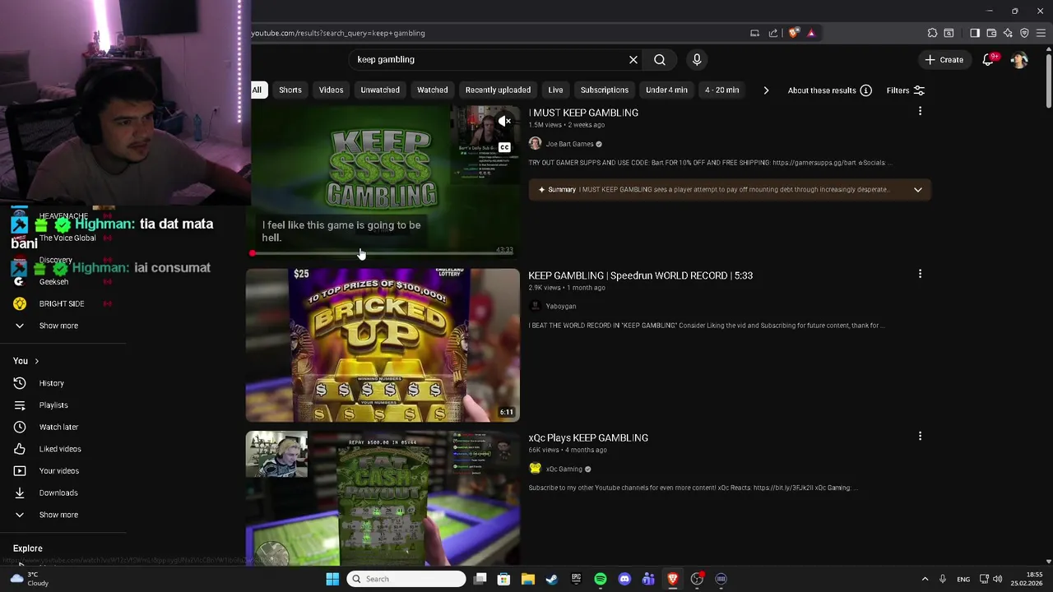Viewport: 1053px width, 592px height.
Task: Open Brave Wallet icon
Action: [x=991, y=33]
